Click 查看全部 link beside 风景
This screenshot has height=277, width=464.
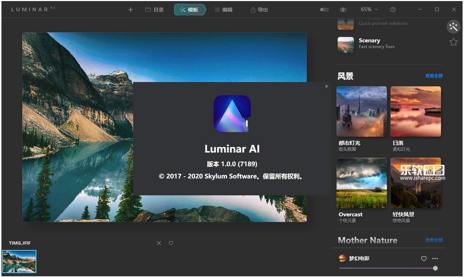[434, 76]
